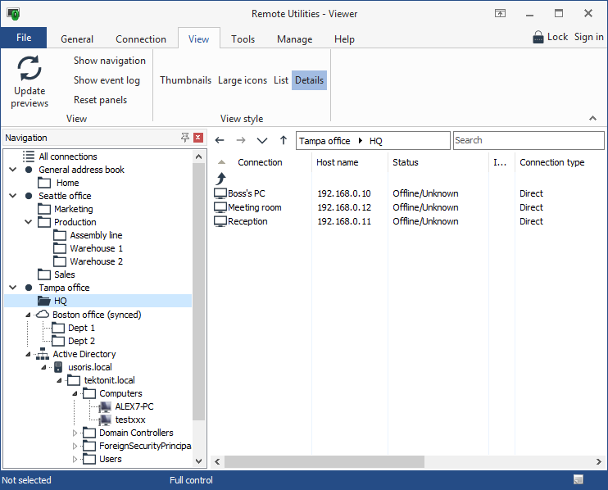Click the 192.168.0.12 host name cell

coord(344,207)
